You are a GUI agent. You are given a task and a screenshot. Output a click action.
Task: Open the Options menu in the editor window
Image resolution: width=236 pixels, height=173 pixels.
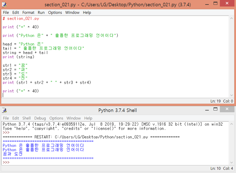coord(55,12)
